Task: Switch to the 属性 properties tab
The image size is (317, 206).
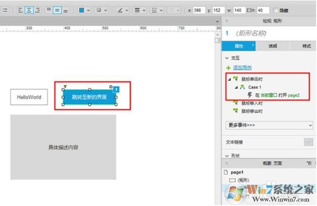Action: [x=239, y=46]
